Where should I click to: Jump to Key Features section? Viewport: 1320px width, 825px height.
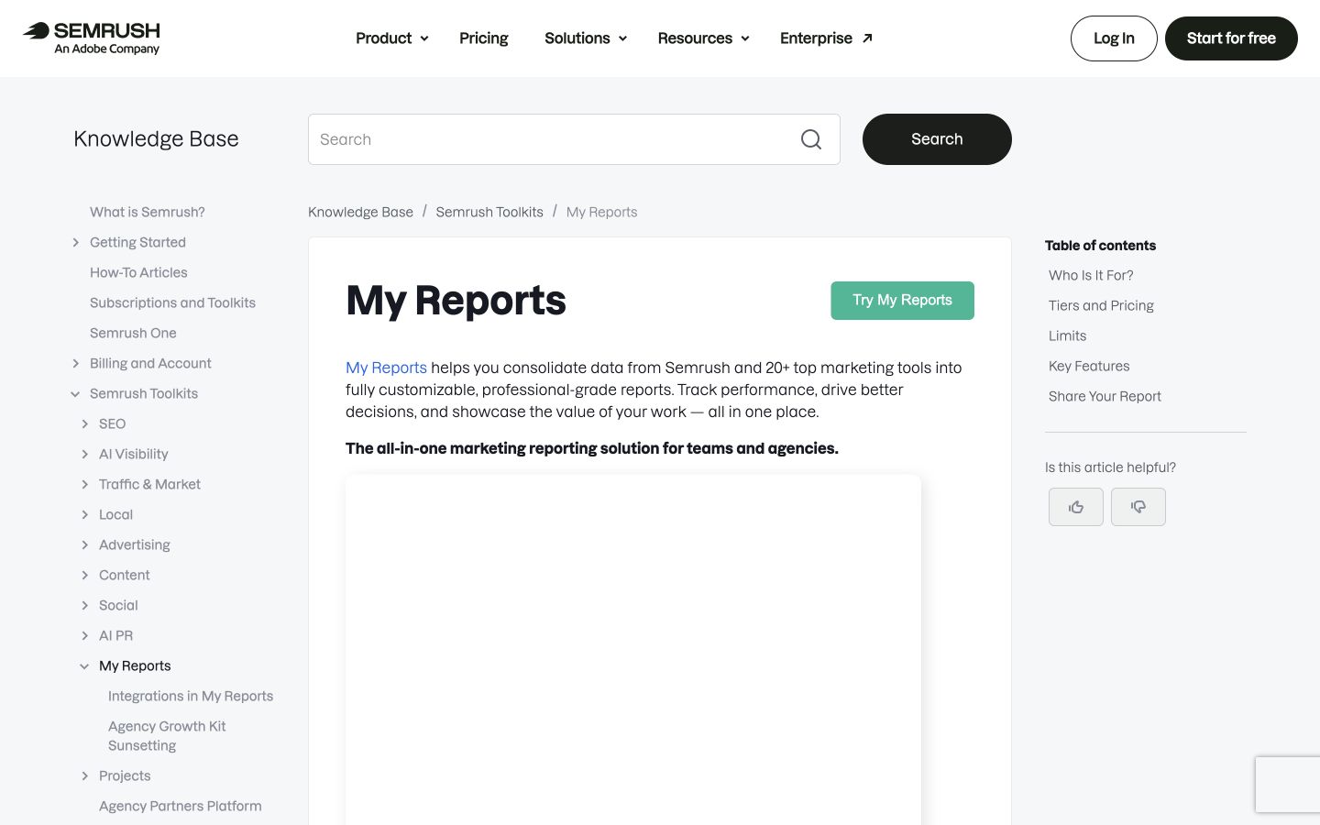[1089, 366]
